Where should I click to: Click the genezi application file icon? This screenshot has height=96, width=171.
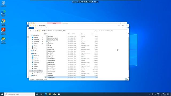click(x=47, y=42)
